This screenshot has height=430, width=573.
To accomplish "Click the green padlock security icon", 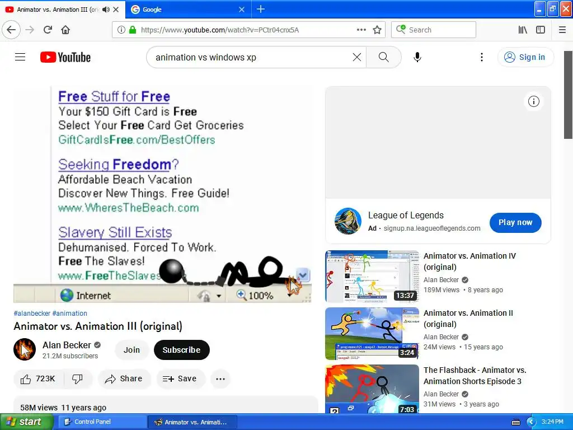I will [x=132, y=30].
